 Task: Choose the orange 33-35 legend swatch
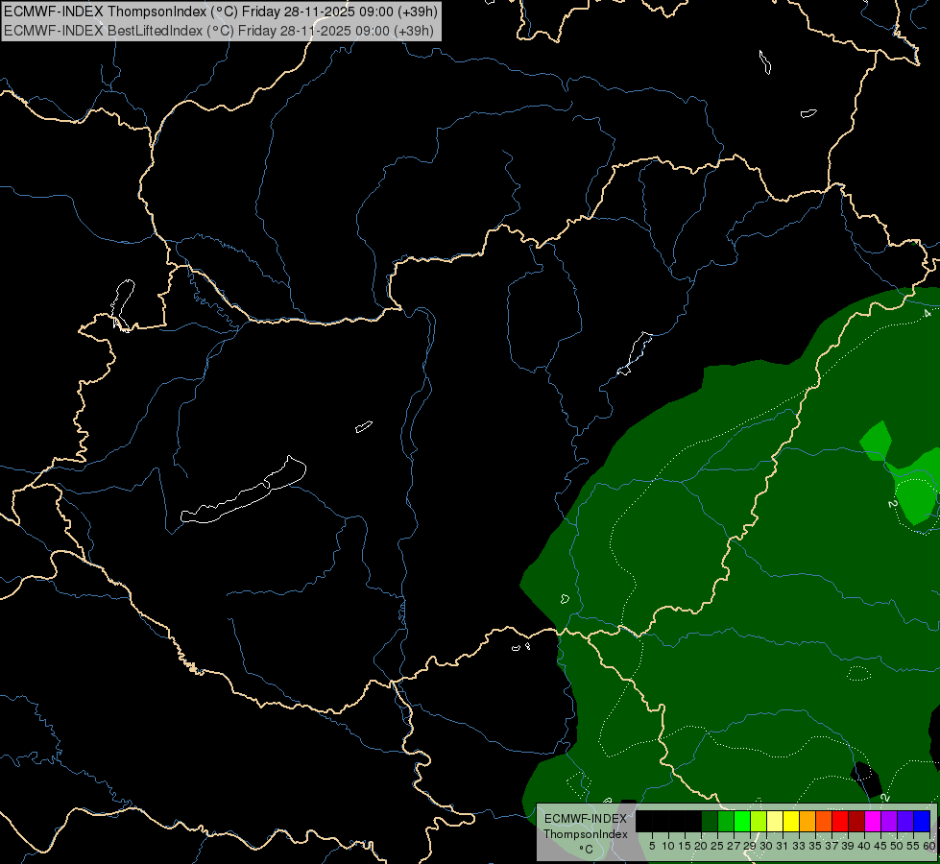[x=807, y=821]
